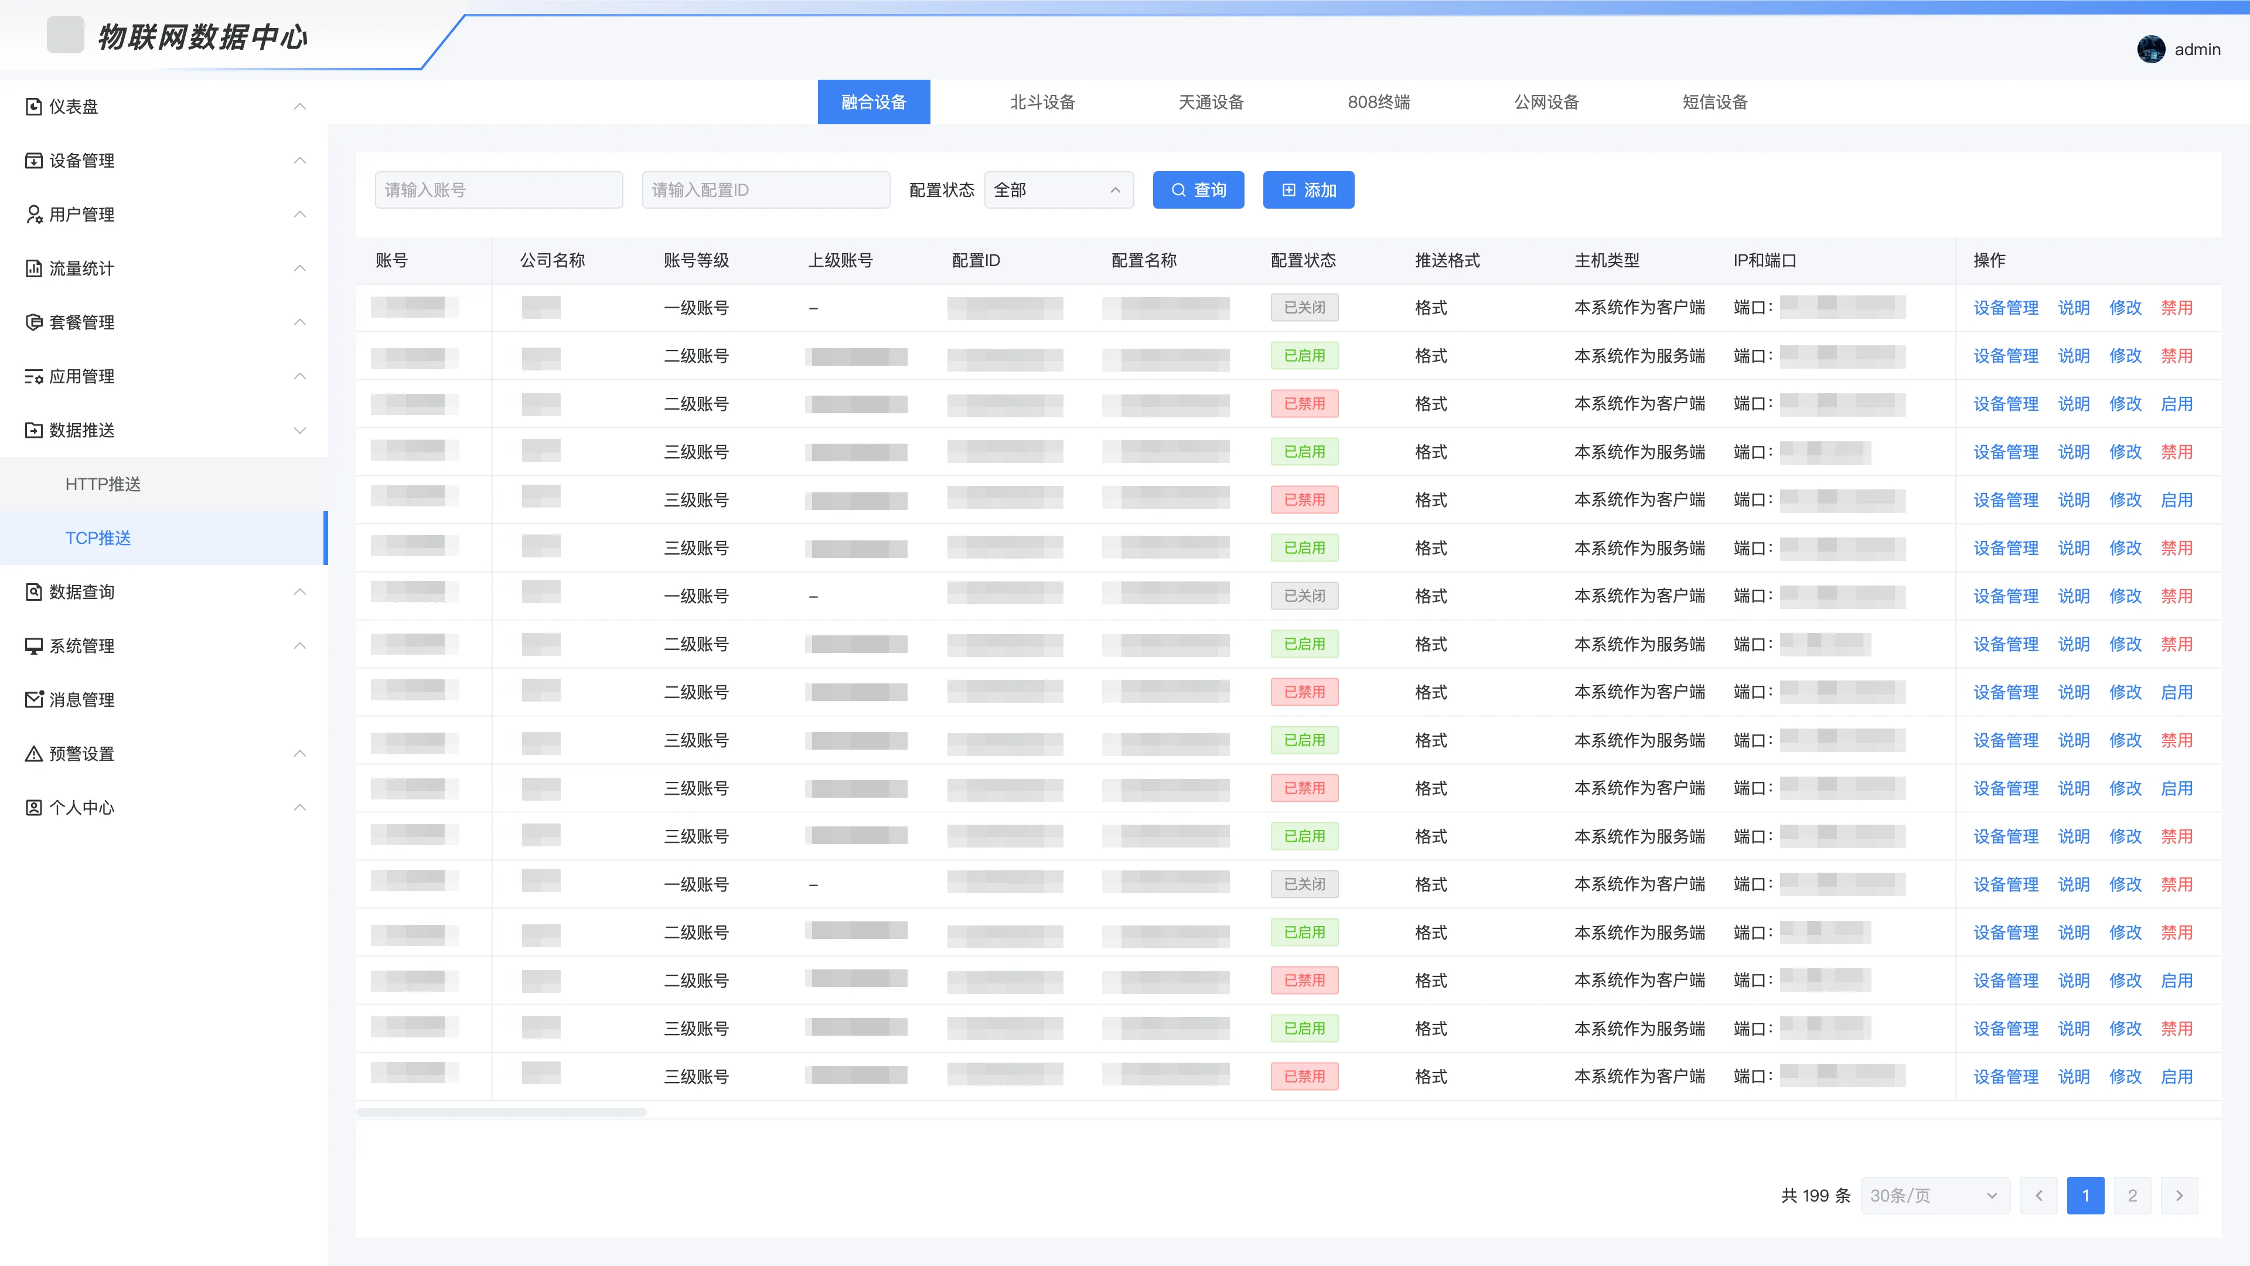This screenshot has height=1266, width=2250.
Task: Go to the next page arrow
Action: (2179, 1195)
